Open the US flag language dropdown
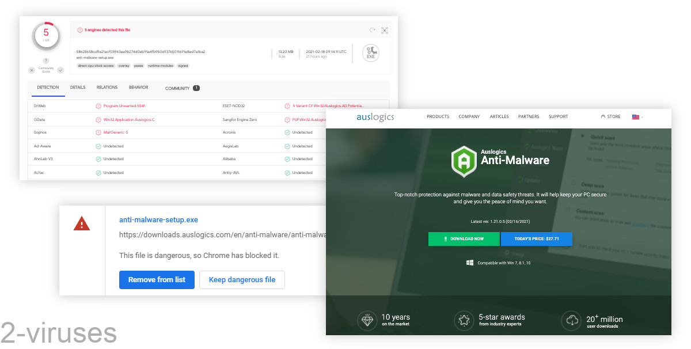The image size is (691, 349). coord(636,117)
